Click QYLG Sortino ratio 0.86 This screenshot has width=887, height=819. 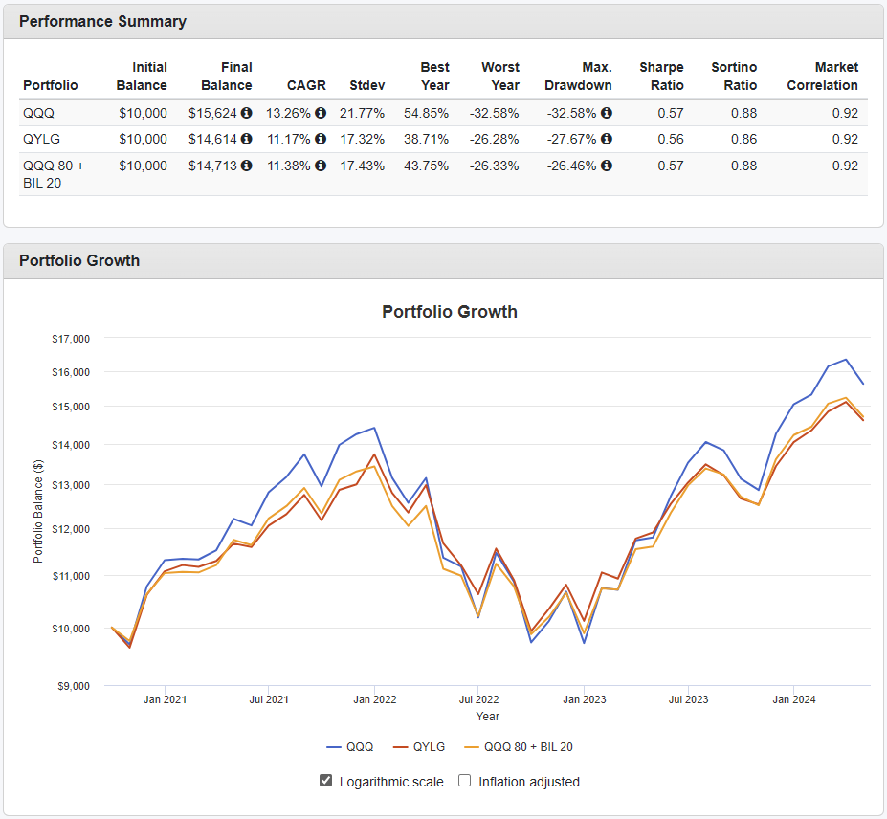[x=743, y=139]
